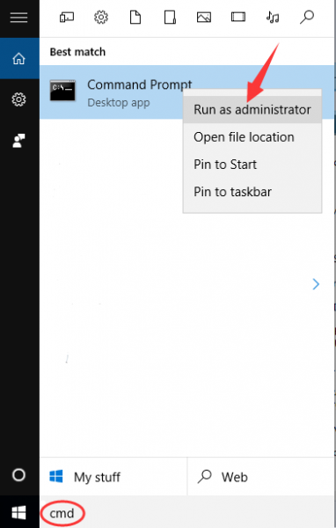
Task: Click the feedback person icon in sidebar
Action: [x=18, y=141]
